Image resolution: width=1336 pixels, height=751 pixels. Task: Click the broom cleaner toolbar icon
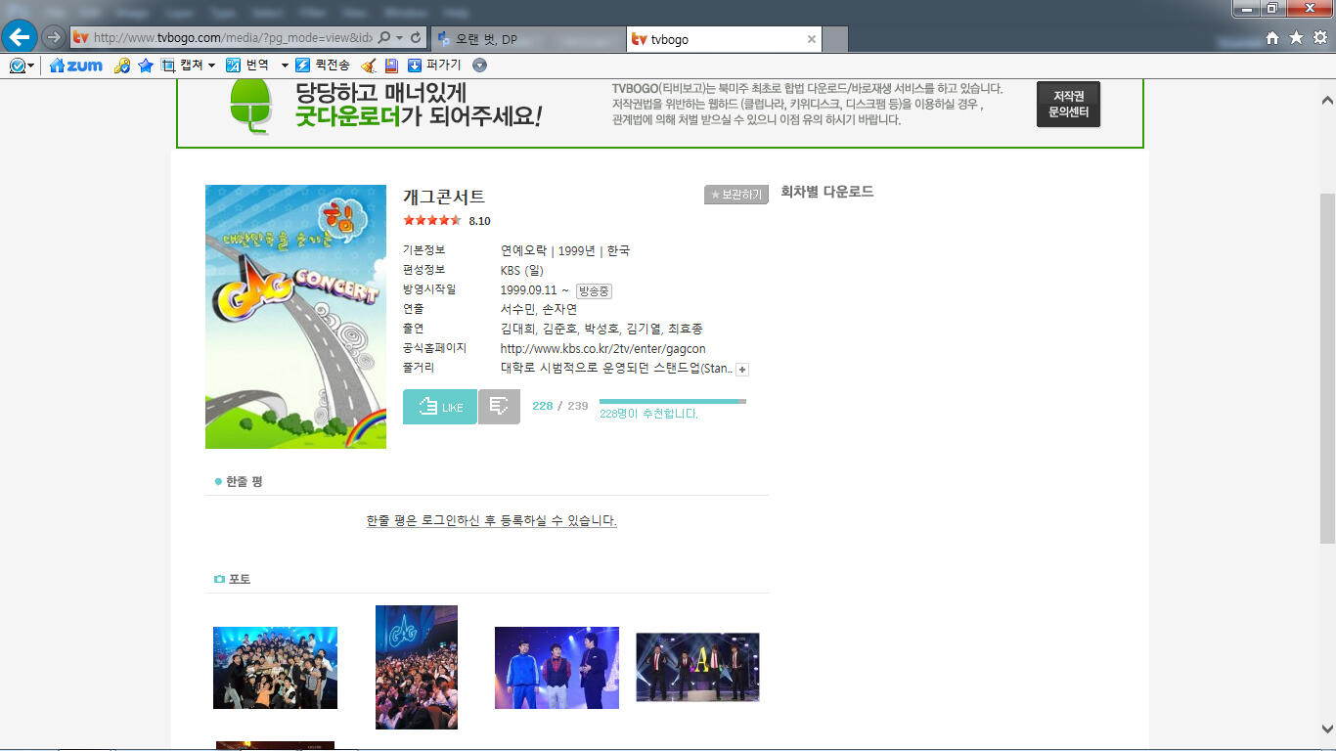369,66
